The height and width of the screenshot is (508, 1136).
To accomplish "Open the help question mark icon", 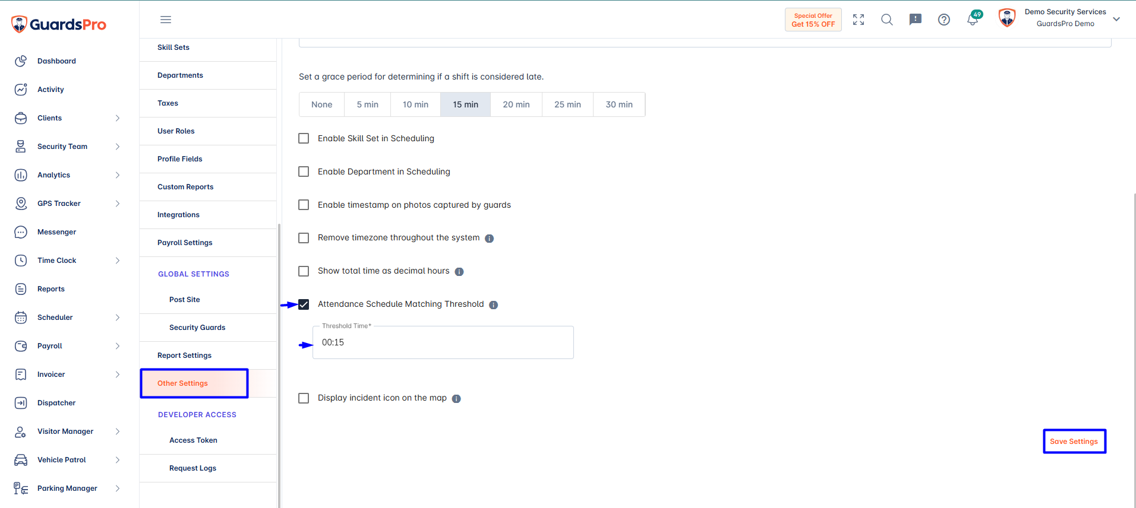I will [944, 20].
